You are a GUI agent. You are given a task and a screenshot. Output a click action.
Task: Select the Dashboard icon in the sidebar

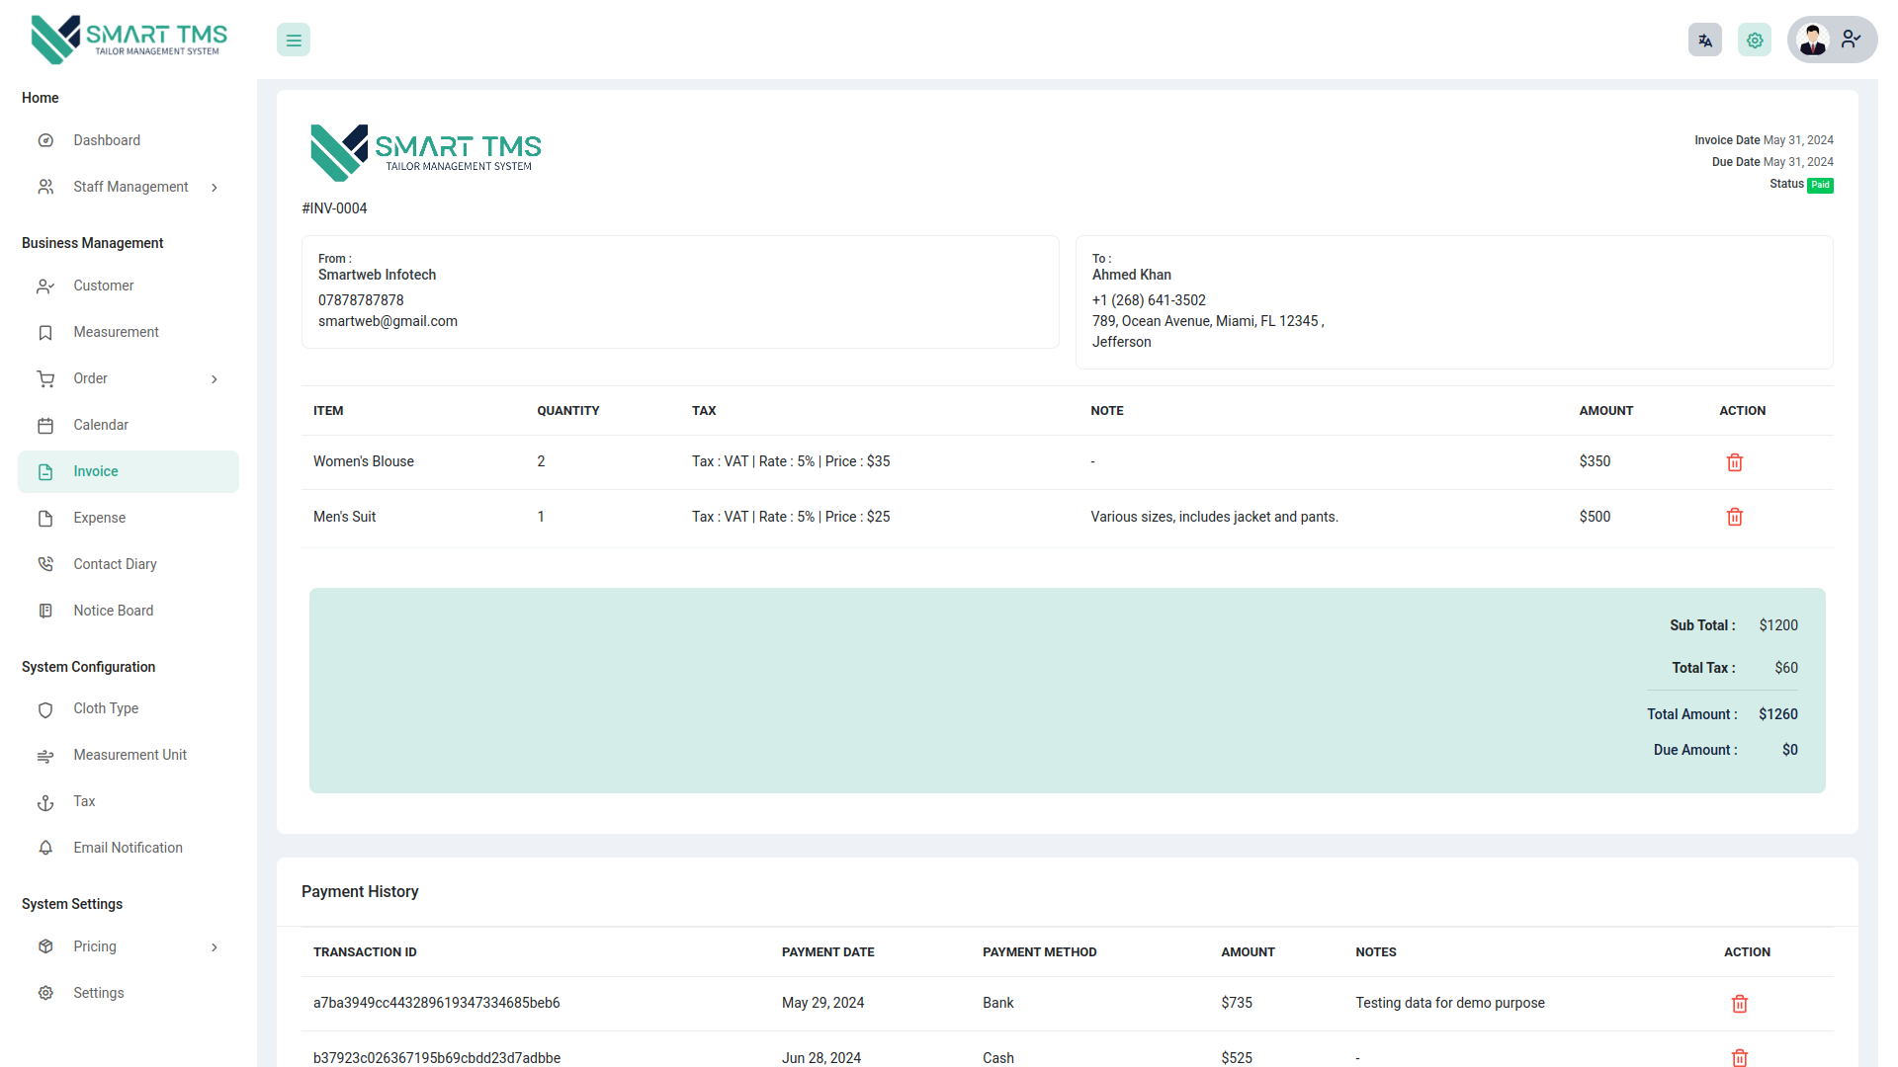coord(45,140)
